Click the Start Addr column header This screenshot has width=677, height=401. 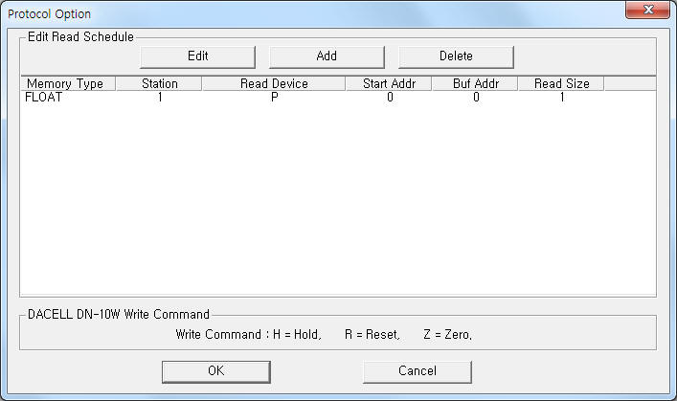389,83
